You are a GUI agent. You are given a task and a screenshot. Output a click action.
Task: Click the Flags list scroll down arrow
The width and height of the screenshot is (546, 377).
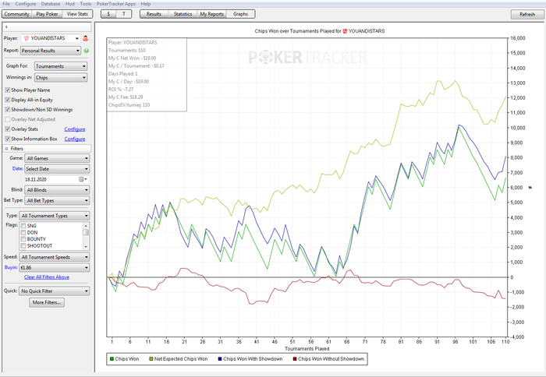point(86,247)
